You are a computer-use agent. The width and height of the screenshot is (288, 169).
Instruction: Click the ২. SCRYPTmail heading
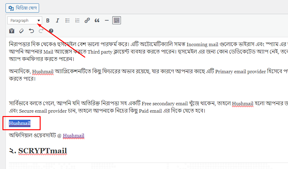click(38, 151)
